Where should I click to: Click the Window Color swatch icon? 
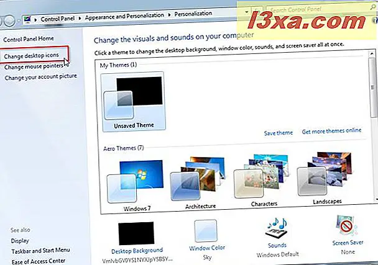pos(205,231)
